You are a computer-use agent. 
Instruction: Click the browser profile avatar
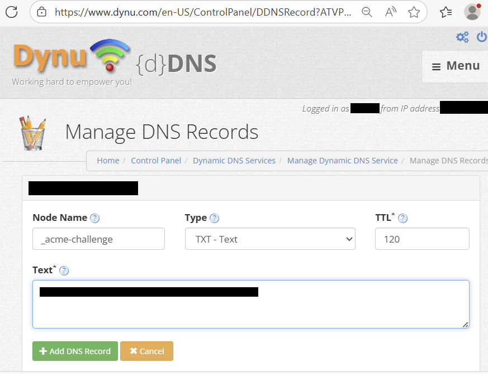(x=472, y=11)
